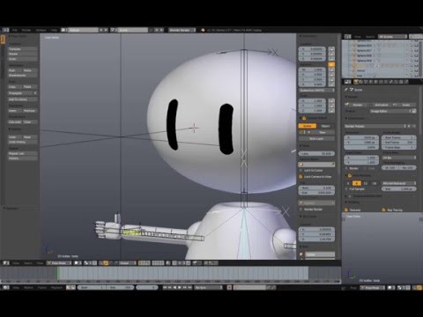
Task: Click lock interface icon next to Image Editor
Action: (414, 111)
